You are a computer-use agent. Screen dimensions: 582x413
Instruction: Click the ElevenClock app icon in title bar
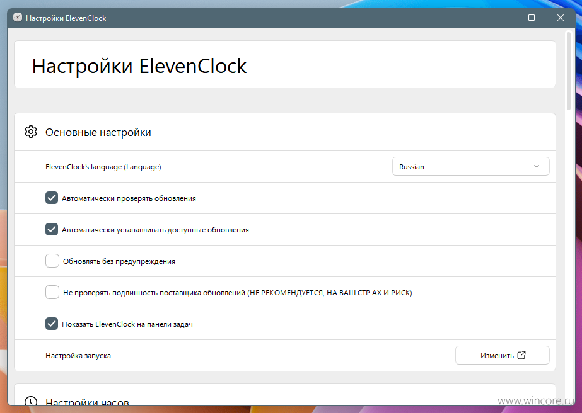pos(18,18)
